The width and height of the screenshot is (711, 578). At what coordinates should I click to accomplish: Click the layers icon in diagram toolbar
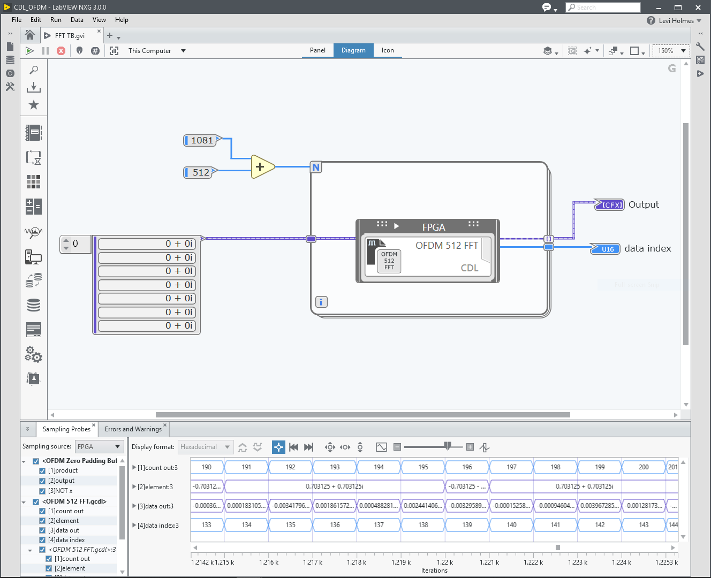click(x=548, y=51)
